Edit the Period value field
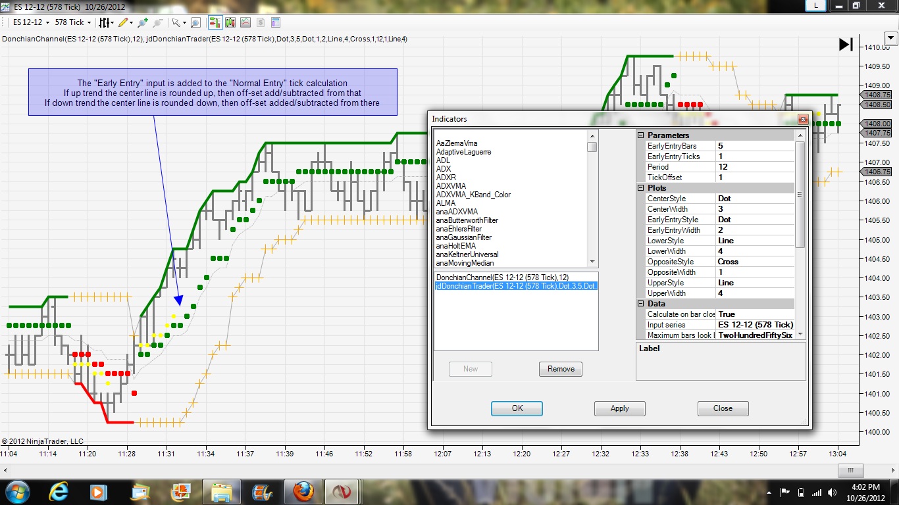This screenshot has width=899, height=505. pyautogui.click(x=755, y=167)
